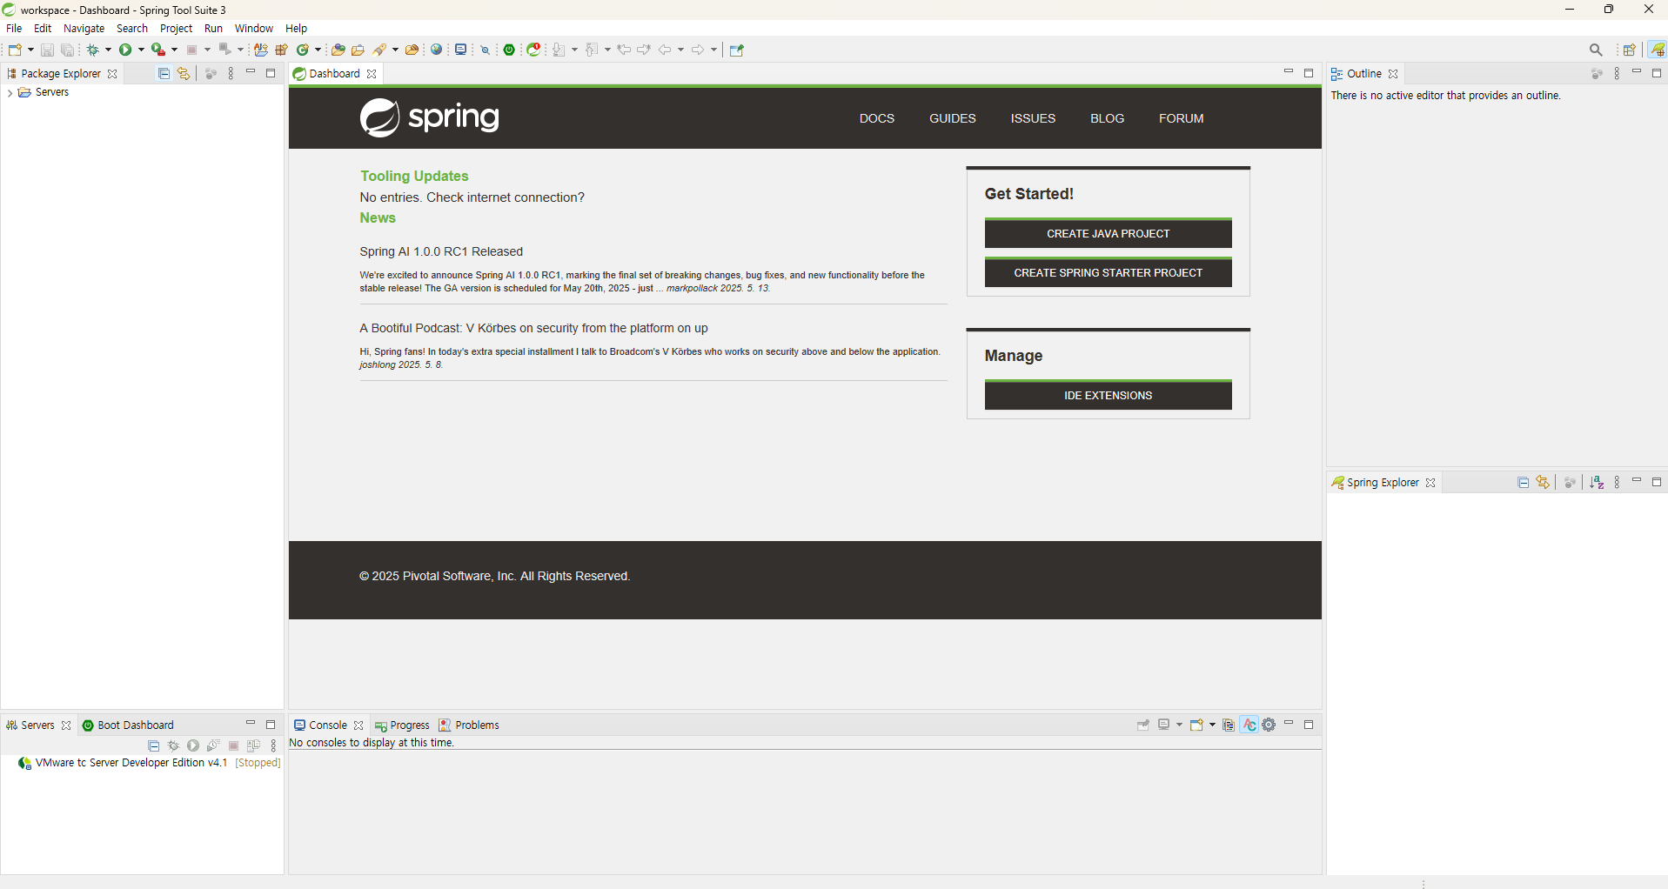This screenshot has height=889, width=1668.
Task: Toggle the highlighted button in the Console toolbar
Action: click(x=1249, y=725)
